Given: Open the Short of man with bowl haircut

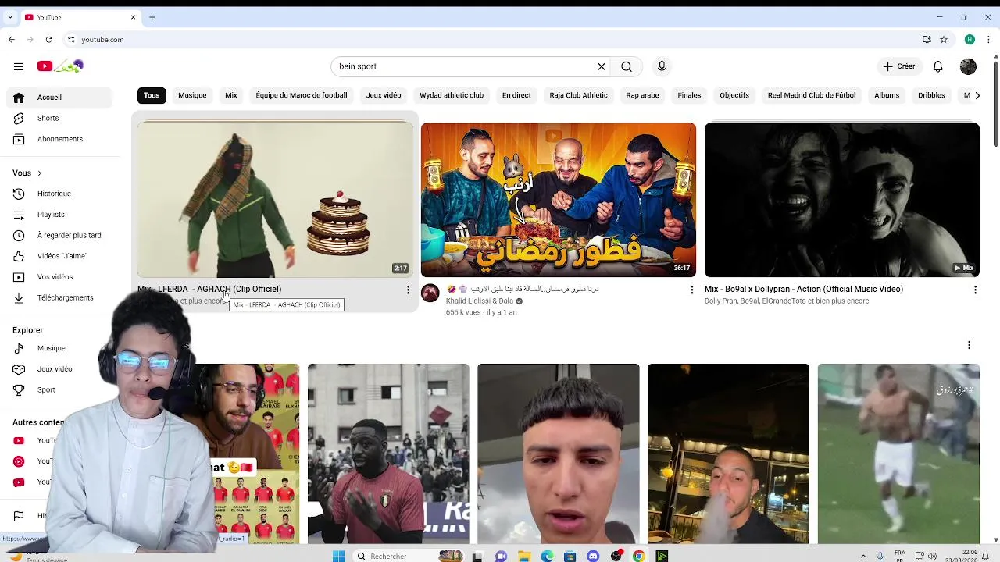Looking at the screenshot, I should [x=559, y=454].
